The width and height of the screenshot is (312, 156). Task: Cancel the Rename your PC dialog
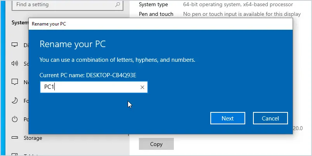click(270, 118)
